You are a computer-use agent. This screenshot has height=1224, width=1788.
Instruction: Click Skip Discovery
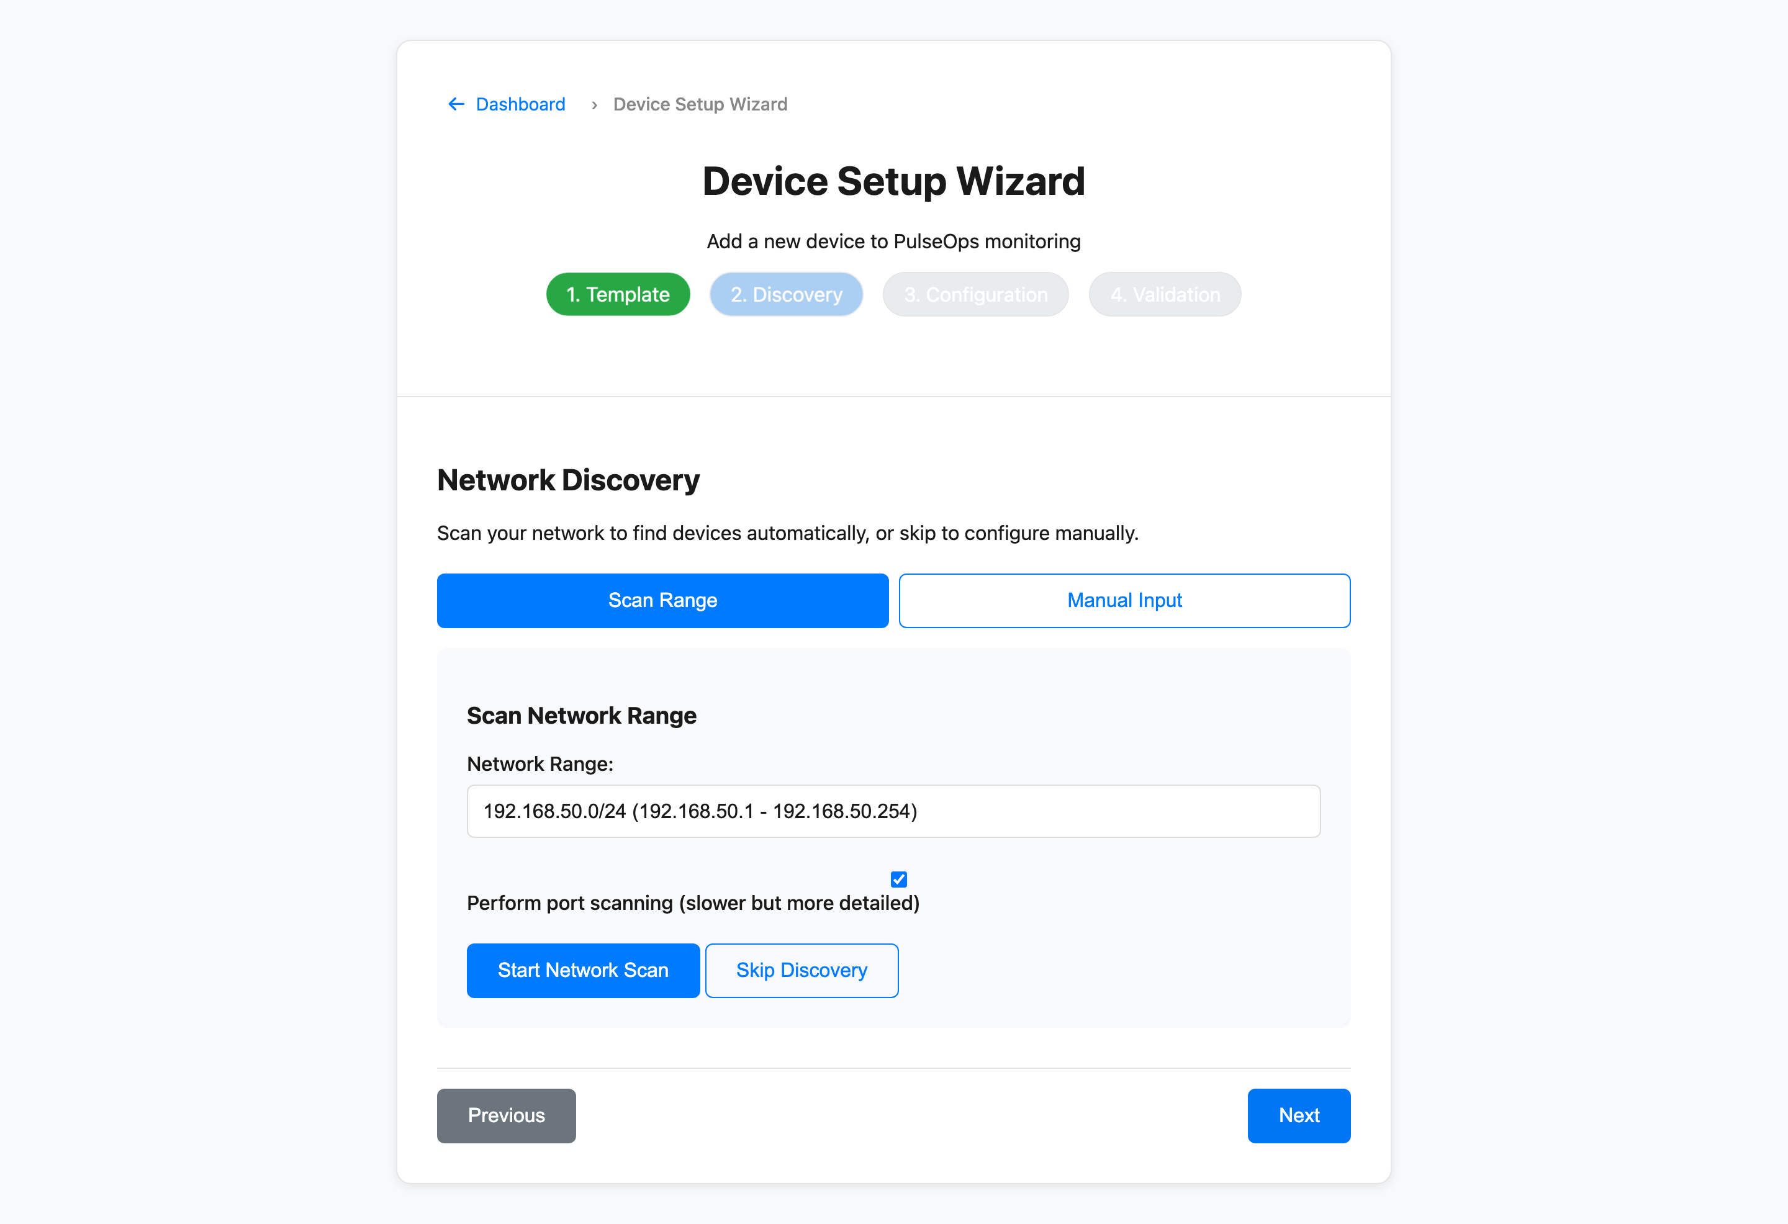click(801, 970)
